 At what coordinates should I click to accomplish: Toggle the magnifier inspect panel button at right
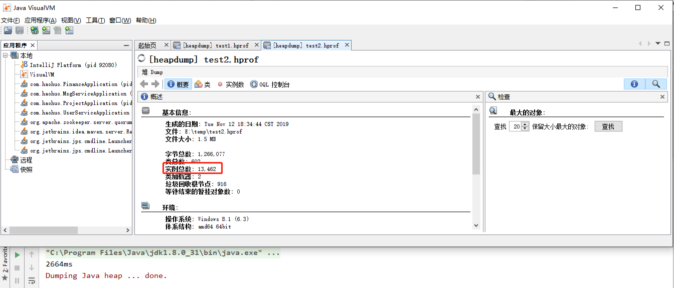pos(656,84)
